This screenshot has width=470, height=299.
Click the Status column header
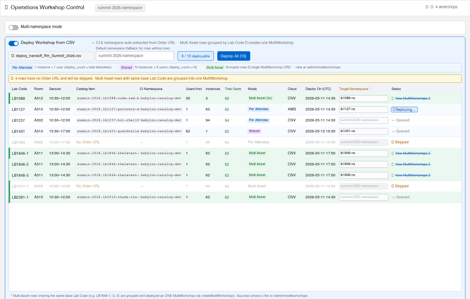coord(396,89)
